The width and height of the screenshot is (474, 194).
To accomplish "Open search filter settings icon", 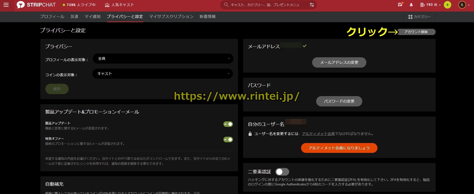I will coord(312,5).
